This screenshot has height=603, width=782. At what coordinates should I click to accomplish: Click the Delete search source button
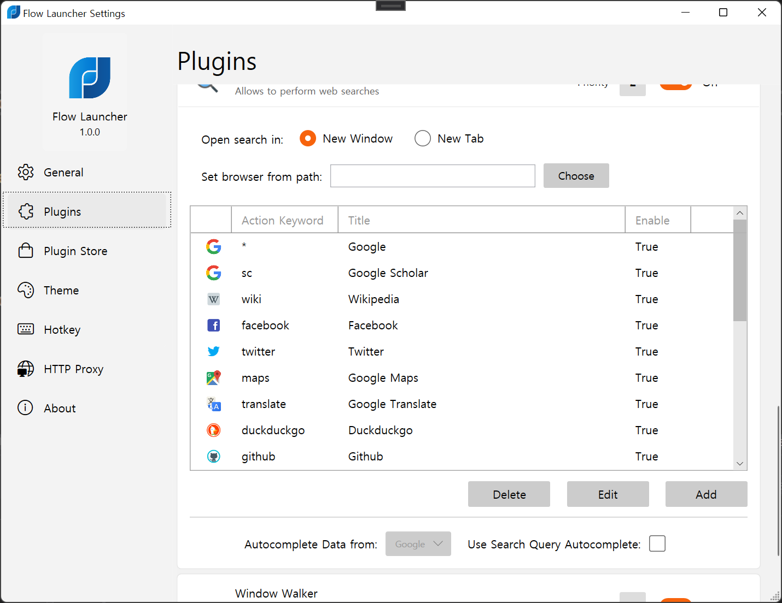pos(509,494)
